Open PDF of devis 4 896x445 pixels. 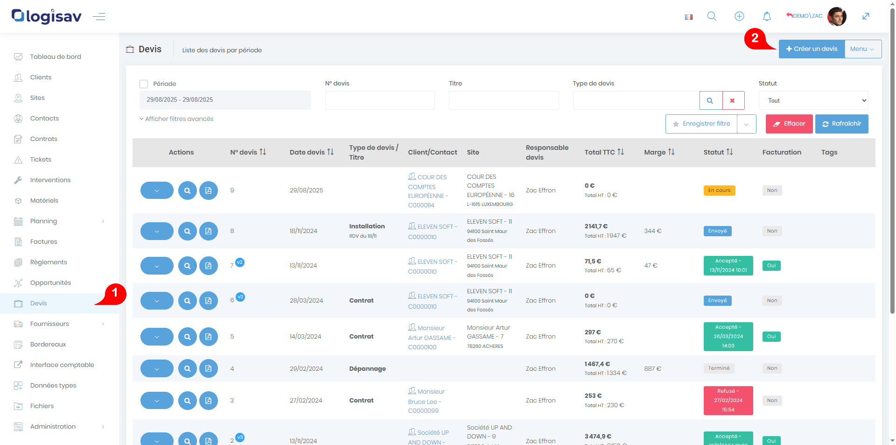pyautogui.click(x=209, y=368)
